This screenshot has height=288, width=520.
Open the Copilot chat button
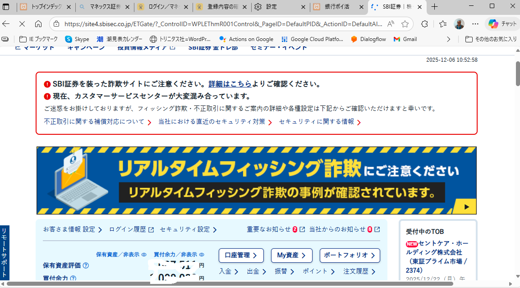pyautogui.click(x=502, y=24)
